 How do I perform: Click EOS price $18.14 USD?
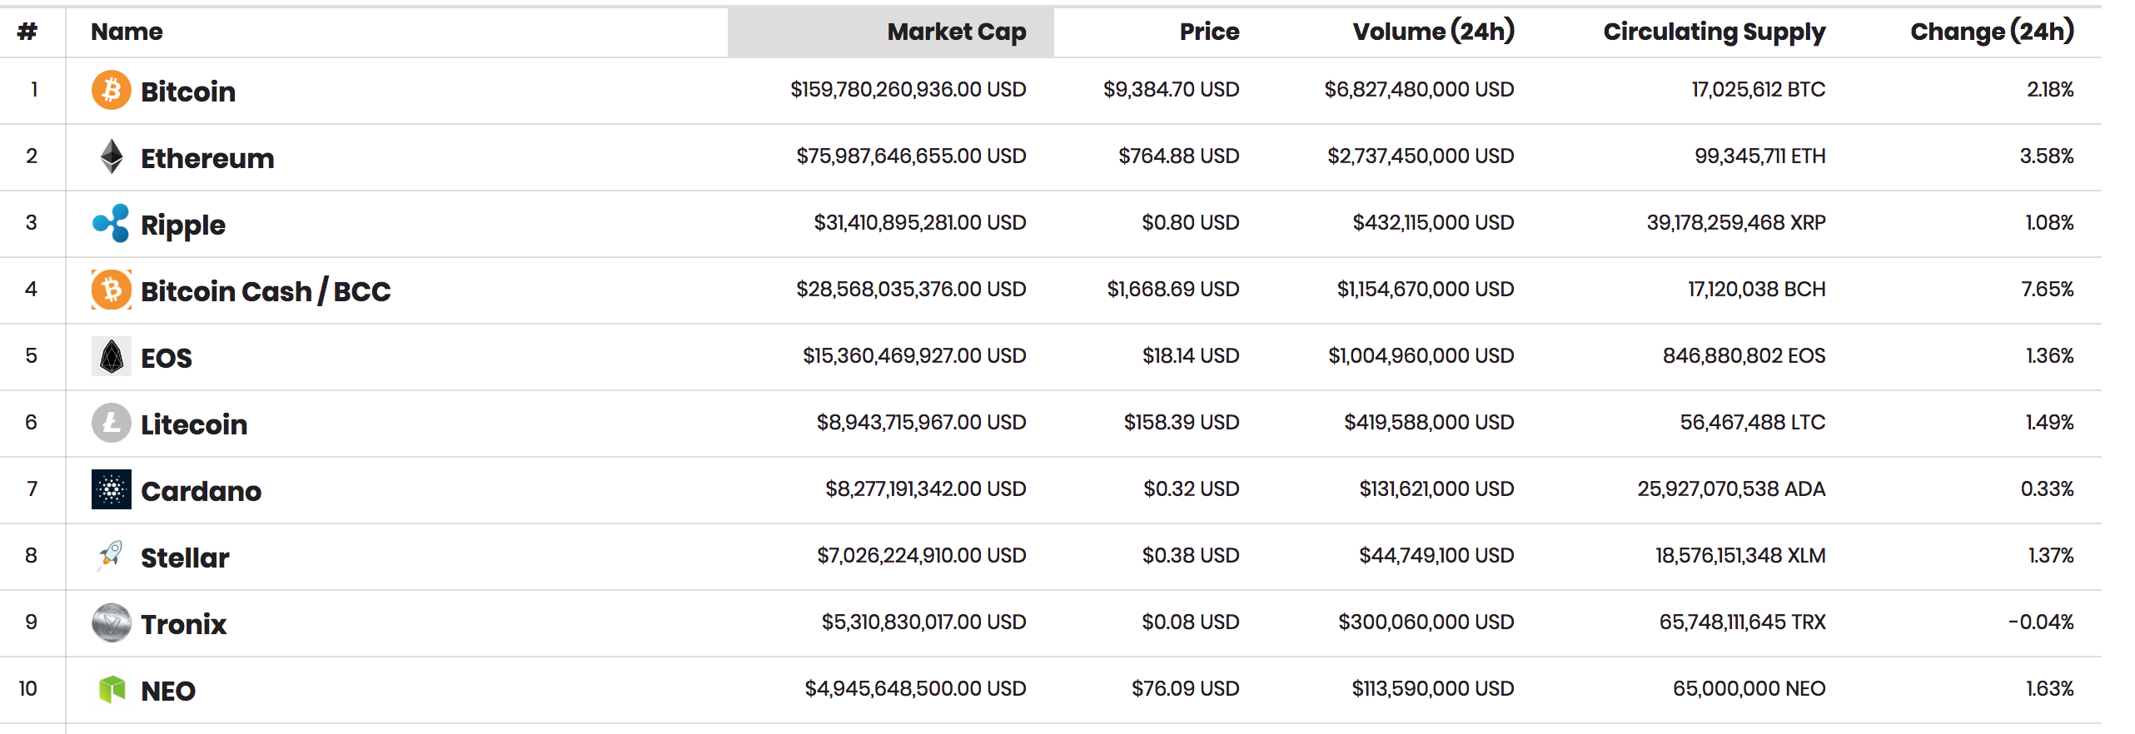1191,355
